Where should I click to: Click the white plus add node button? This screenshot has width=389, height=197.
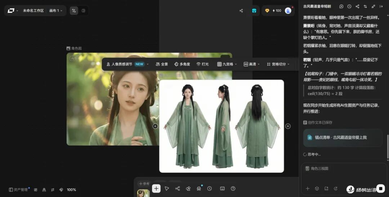156,189
